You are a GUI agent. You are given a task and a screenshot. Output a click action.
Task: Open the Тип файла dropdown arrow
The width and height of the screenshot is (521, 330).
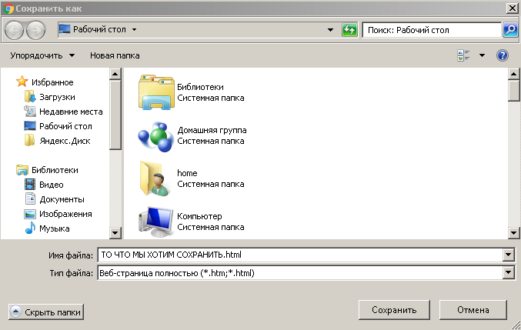point(509,273)
